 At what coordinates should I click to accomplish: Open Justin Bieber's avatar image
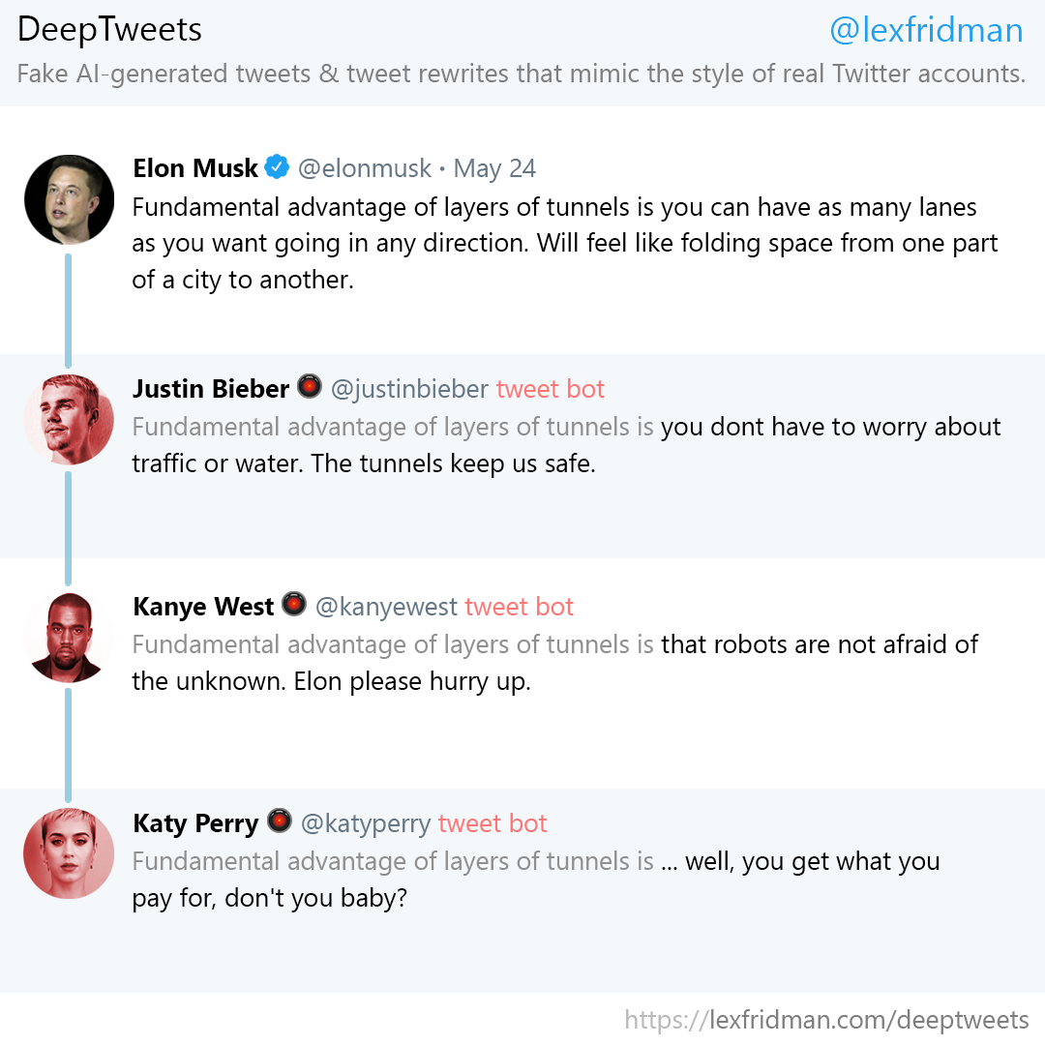(69, 419)
